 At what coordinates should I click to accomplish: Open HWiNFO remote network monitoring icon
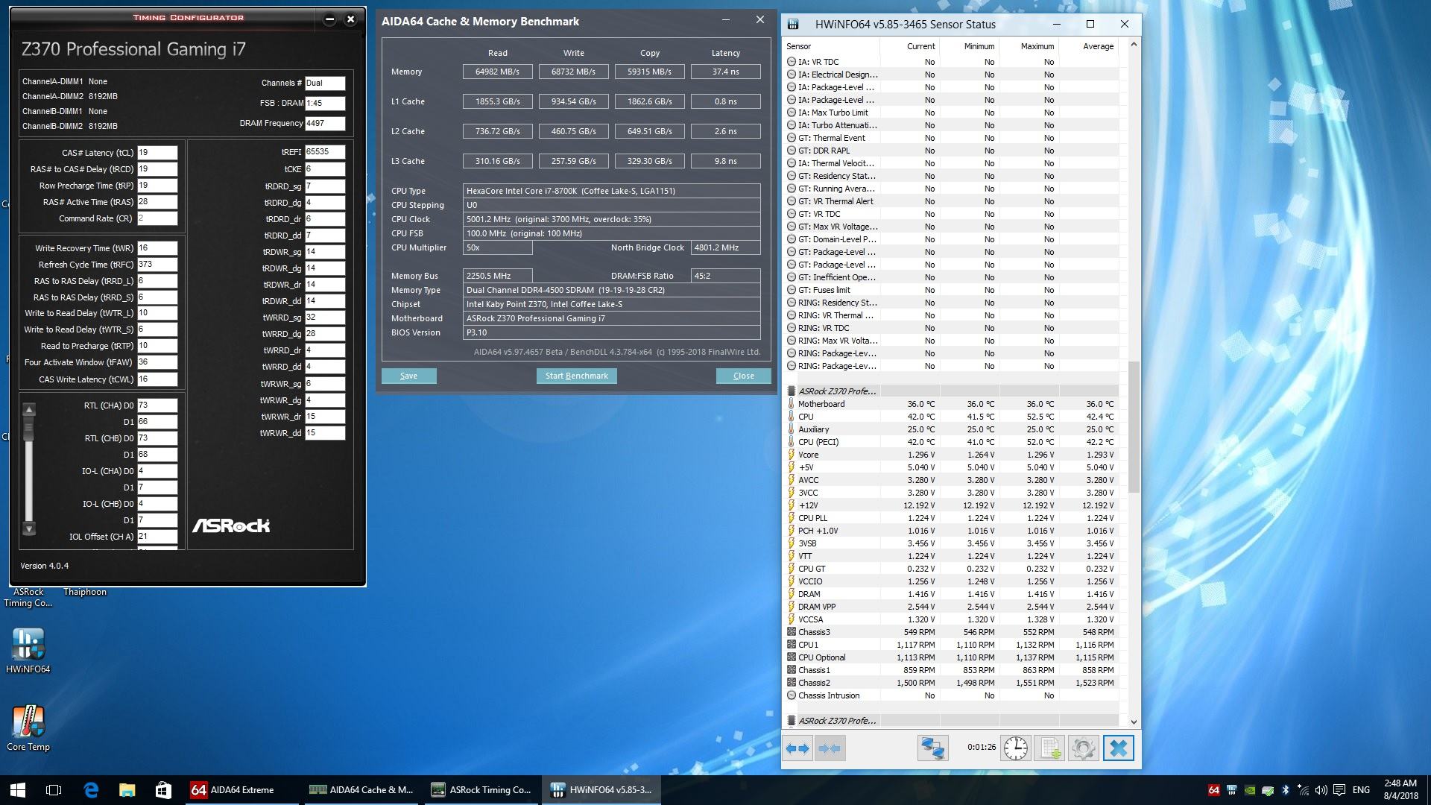coord(932,748)
